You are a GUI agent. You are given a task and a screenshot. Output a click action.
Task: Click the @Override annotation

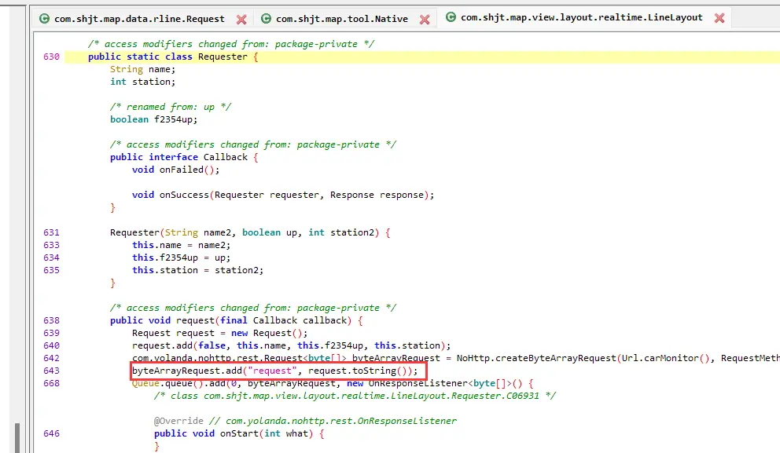coord(178,421)
